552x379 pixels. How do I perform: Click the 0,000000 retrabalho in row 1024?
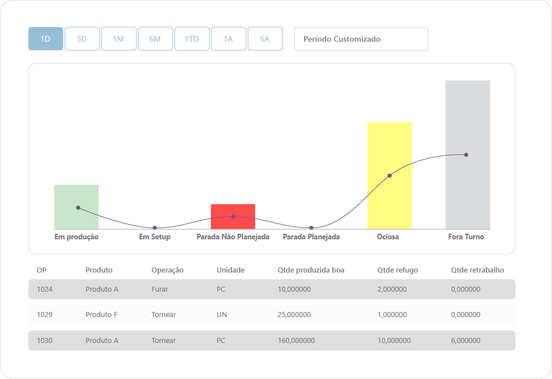(466, 289)
